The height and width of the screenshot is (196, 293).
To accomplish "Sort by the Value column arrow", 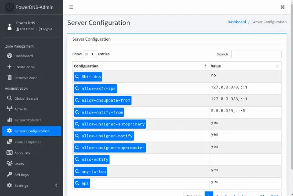I will click(x=277, y=66).
